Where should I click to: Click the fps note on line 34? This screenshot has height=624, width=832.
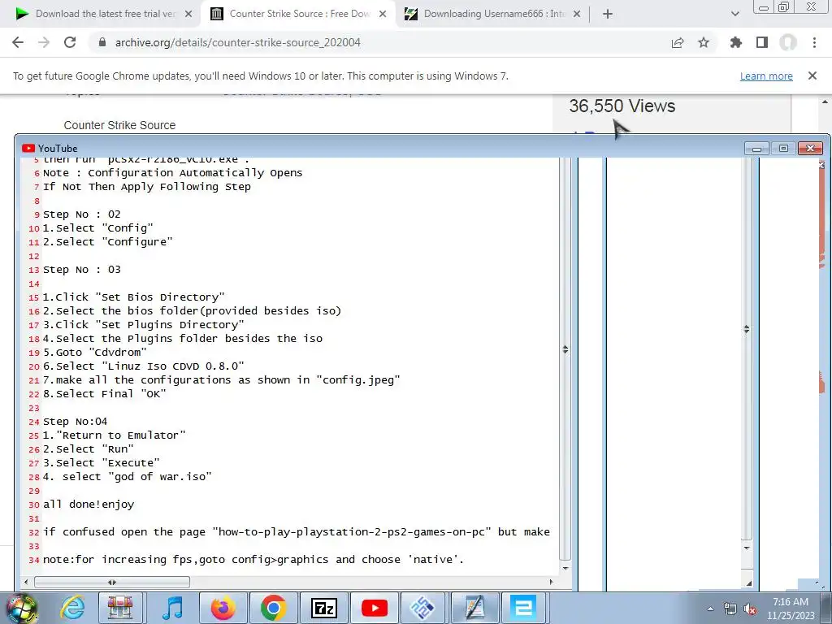click(x=253, y=559)
